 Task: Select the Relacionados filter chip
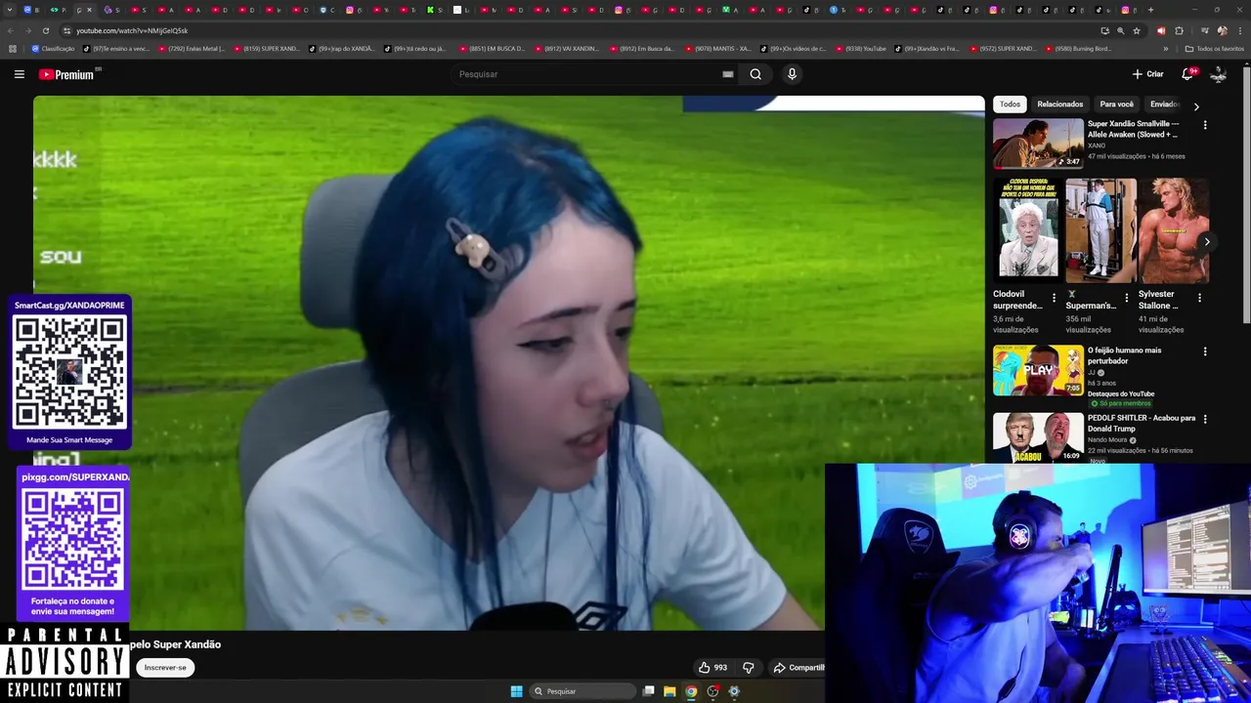(1059, 104)
